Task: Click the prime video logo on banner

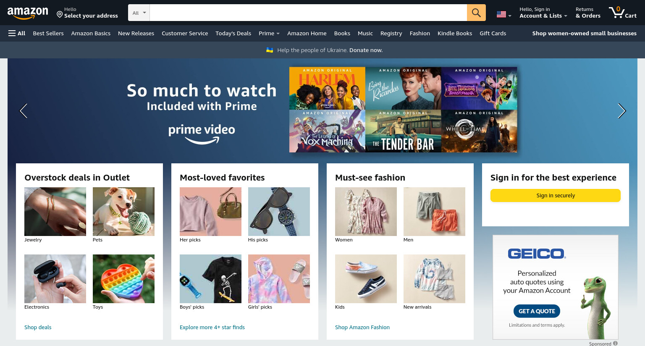Action: pyautogui.click(x=202, y=134)
